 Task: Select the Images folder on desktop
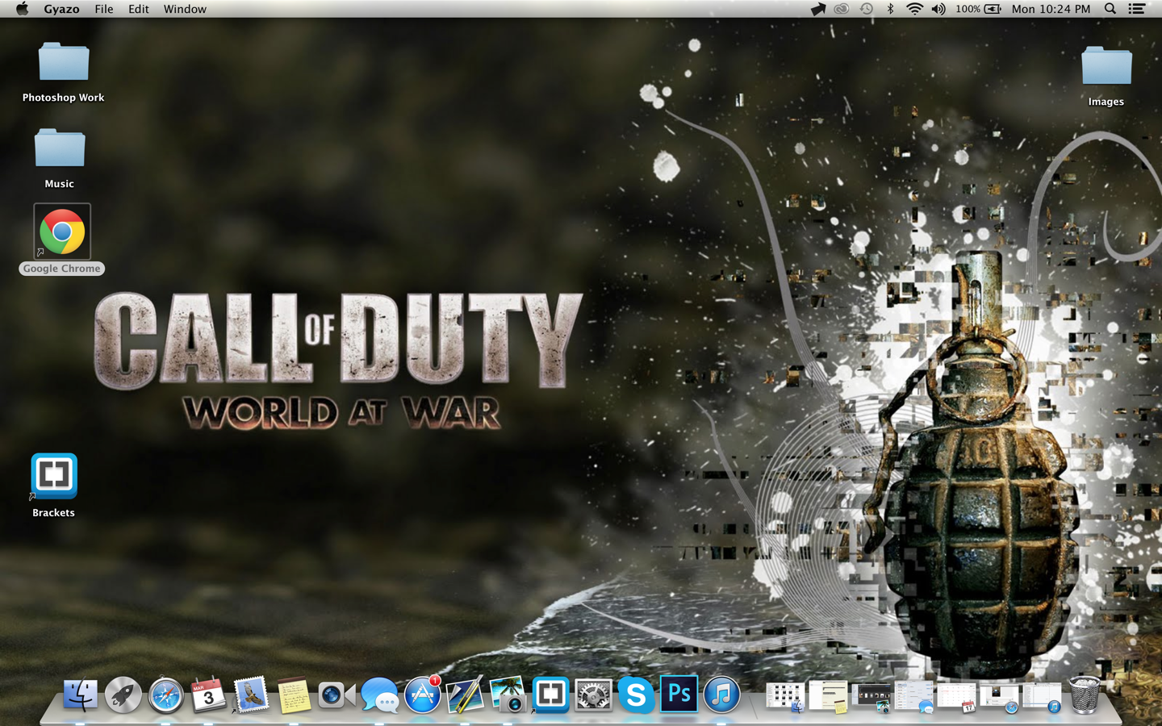click(x=1106, y=77)
